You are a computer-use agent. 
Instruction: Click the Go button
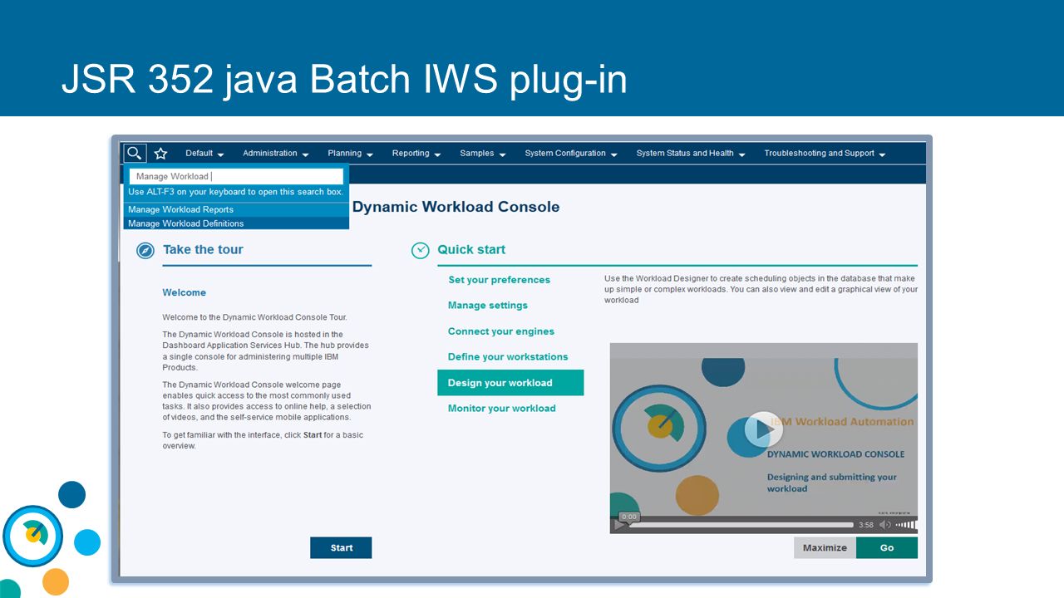coord(887,548)
